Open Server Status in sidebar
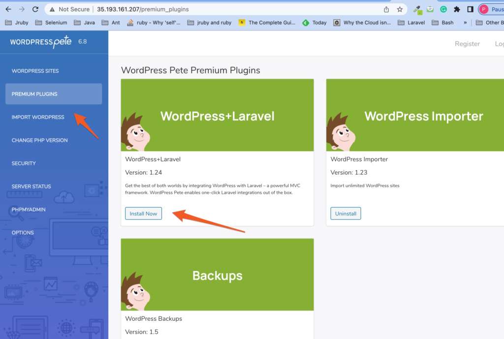This screenshot has width=504, height=339. pyautogui.click(x=31, y=186)
